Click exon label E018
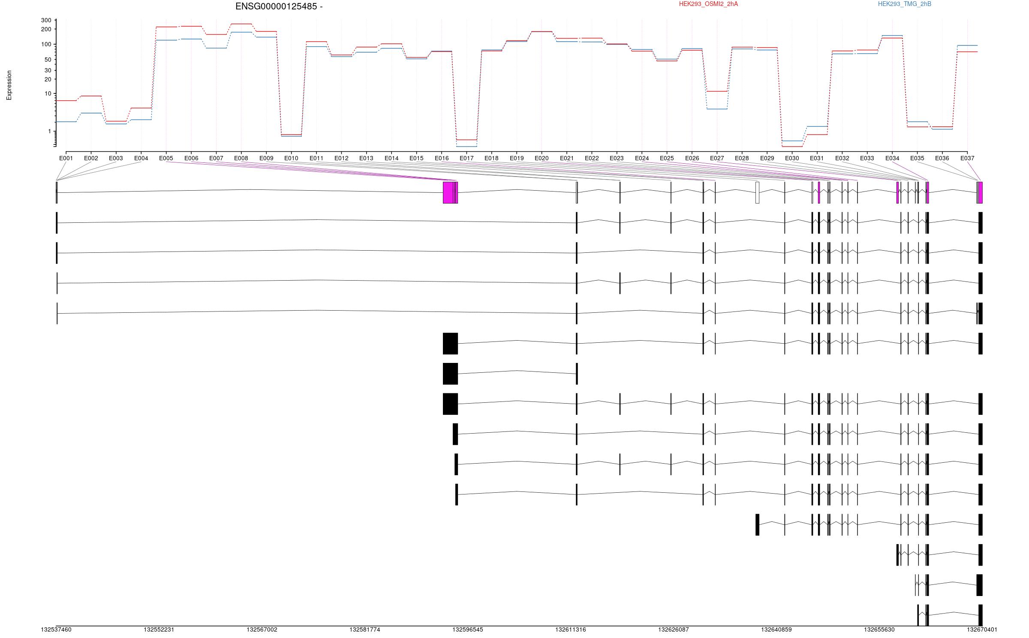 (x=491, y=158)
